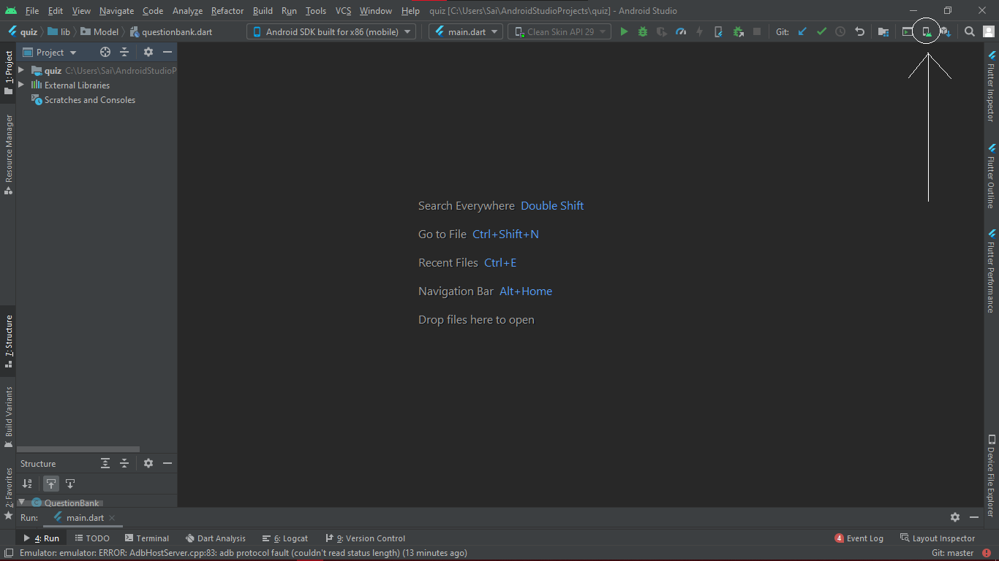Close the main.dart run tab

(112, 518)
